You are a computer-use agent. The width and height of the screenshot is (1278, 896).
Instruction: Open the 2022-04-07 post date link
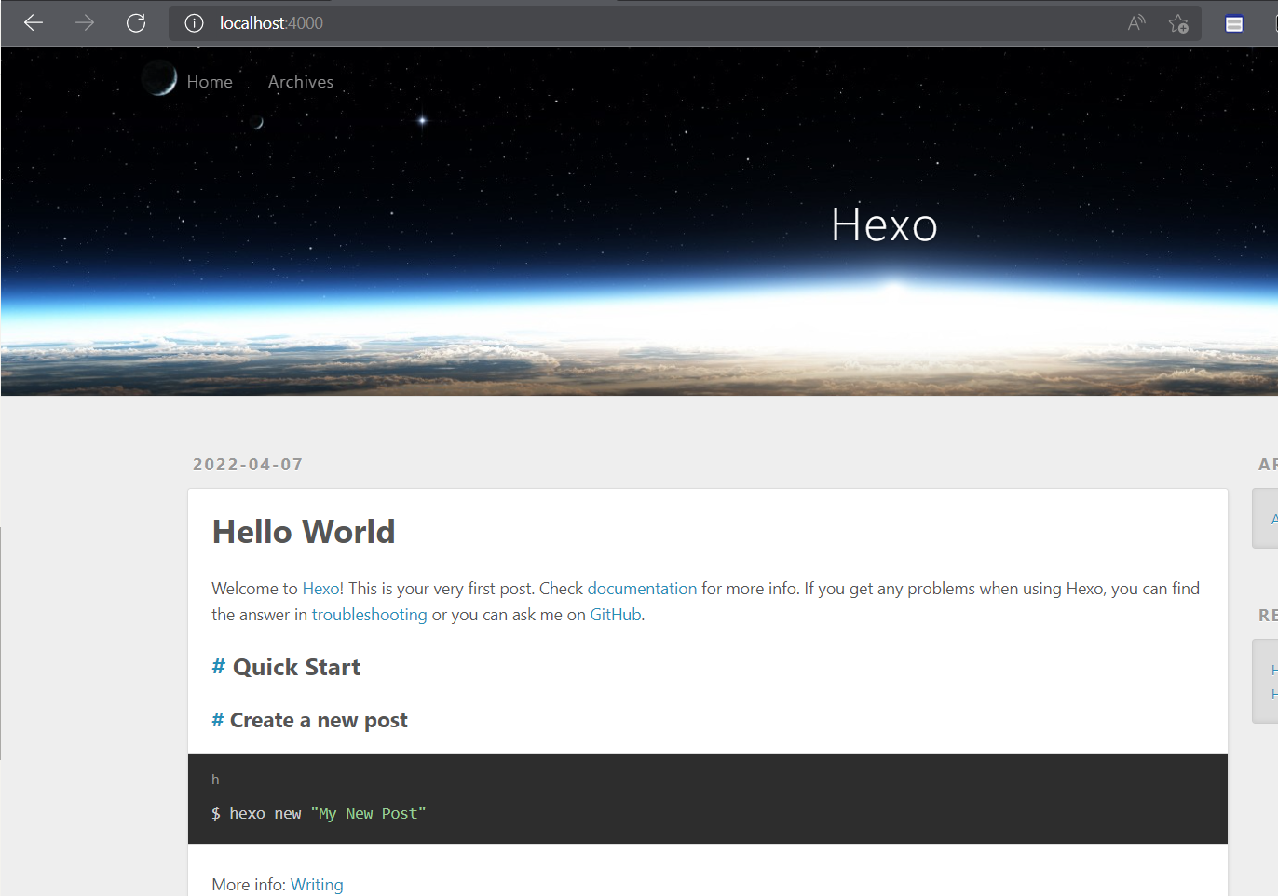[248, 464]
